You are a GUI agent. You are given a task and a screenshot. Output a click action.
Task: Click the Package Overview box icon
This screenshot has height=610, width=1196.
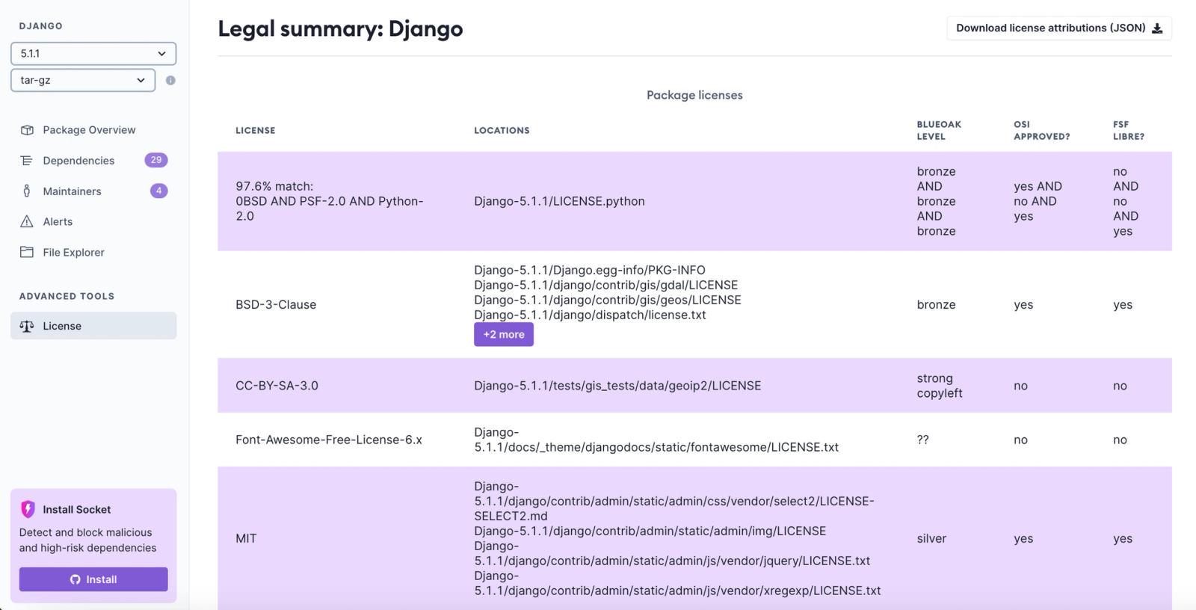[27, 130]
